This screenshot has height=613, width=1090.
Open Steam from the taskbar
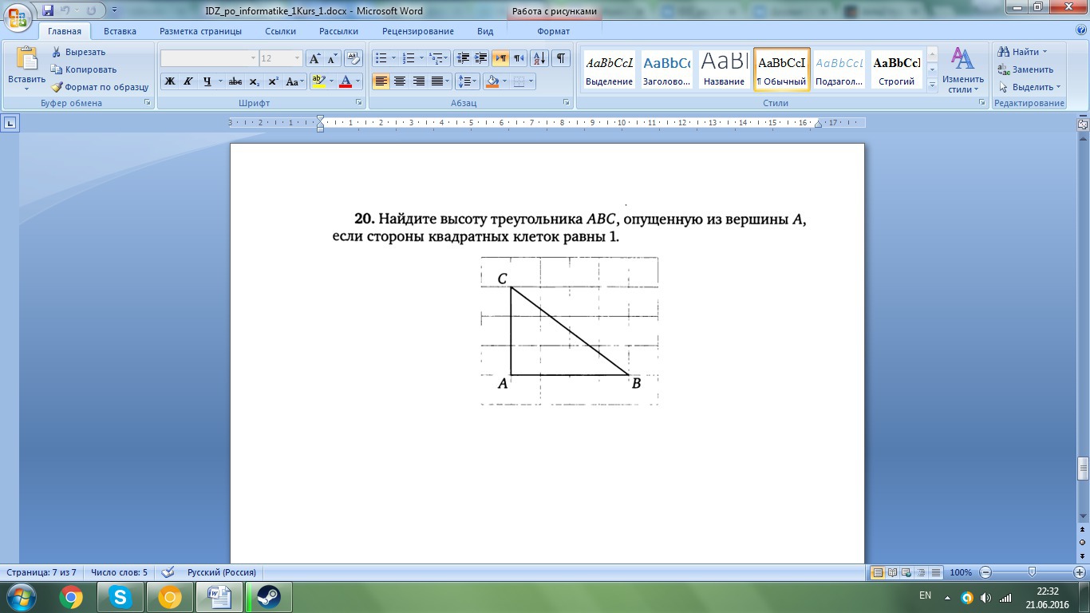(x=269, y=597)
